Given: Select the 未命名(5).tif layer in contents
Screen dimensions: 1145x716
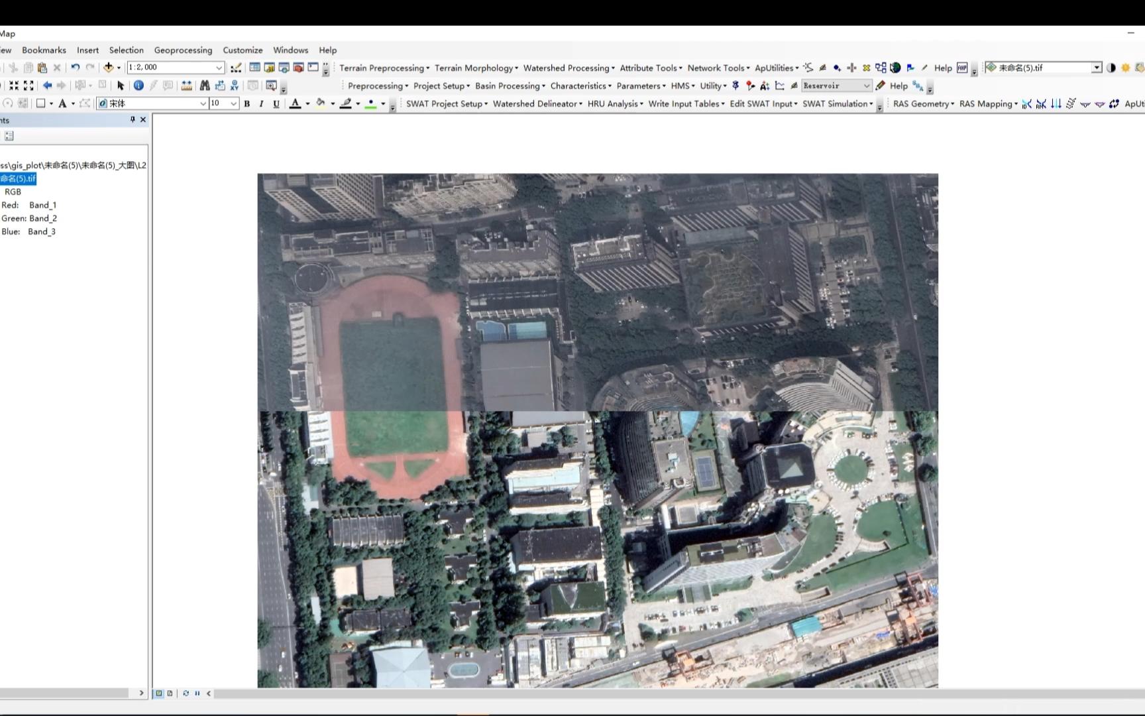Looking at the screenshot, I should [x=18, y=178].
